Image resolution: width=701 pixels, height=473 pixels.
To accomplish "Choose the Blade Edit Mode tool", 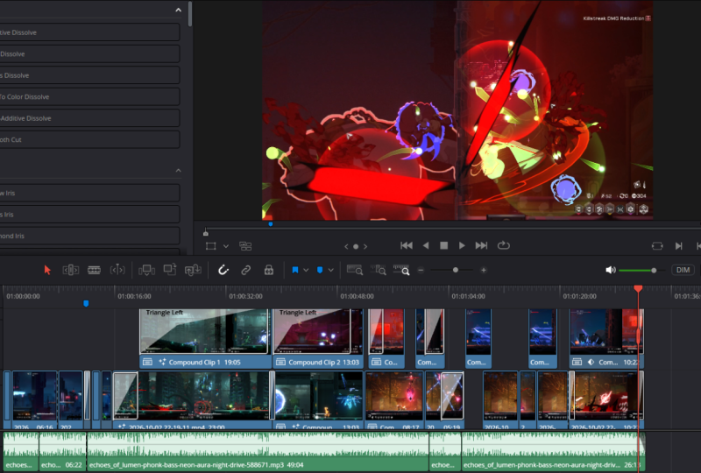I will point(94,270).
